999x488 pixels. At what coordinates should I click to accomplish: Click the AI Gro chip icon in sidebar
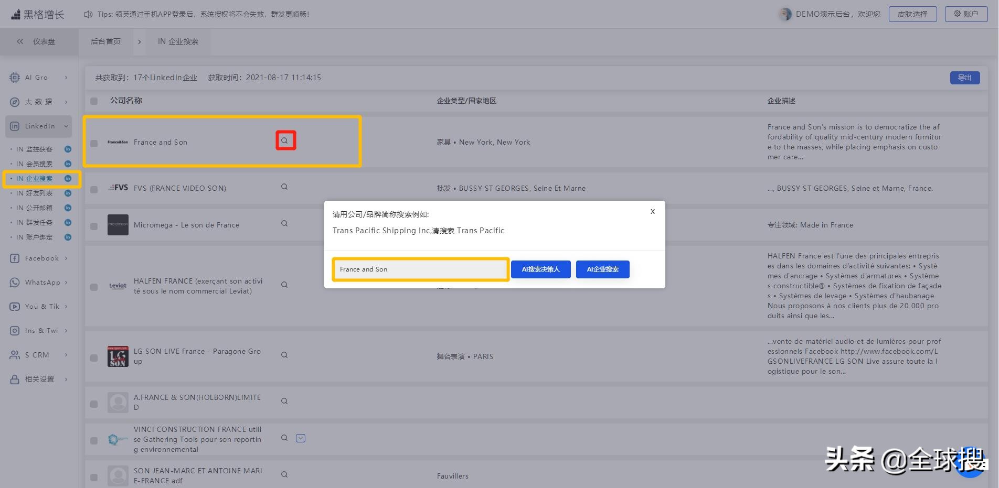(x=15, y=78)
